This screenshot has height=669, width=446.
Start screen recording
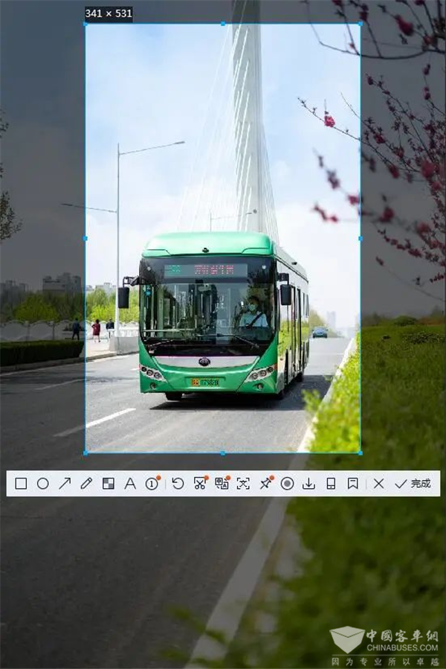pyautogui.click(x=287, y=484)
